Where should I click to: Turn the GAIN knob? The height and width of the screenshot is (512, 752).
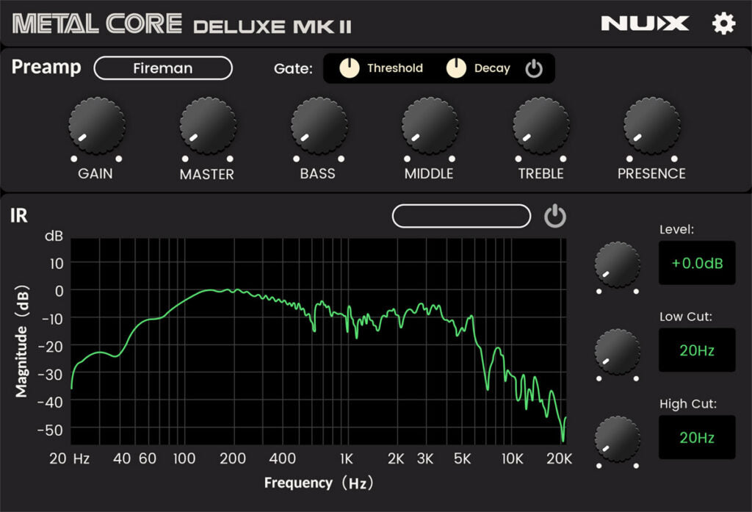[95, 125]
